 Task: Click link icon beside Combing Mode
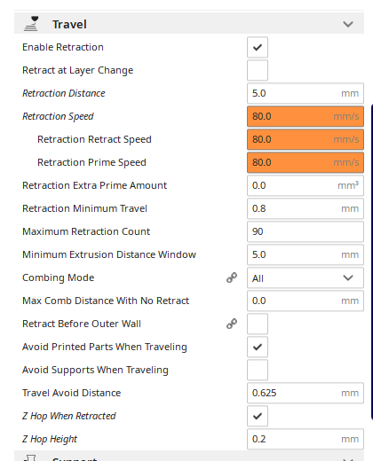click(x=232, y=277)
